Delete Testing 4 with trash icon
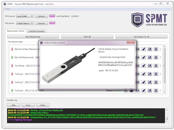The image size is (174, 130). pyautogui.click(x=156, y=90)
